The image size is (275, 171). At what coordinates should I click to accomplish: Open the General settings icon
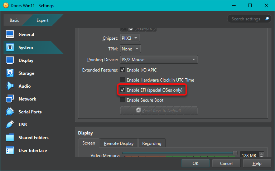coord(10,35)
